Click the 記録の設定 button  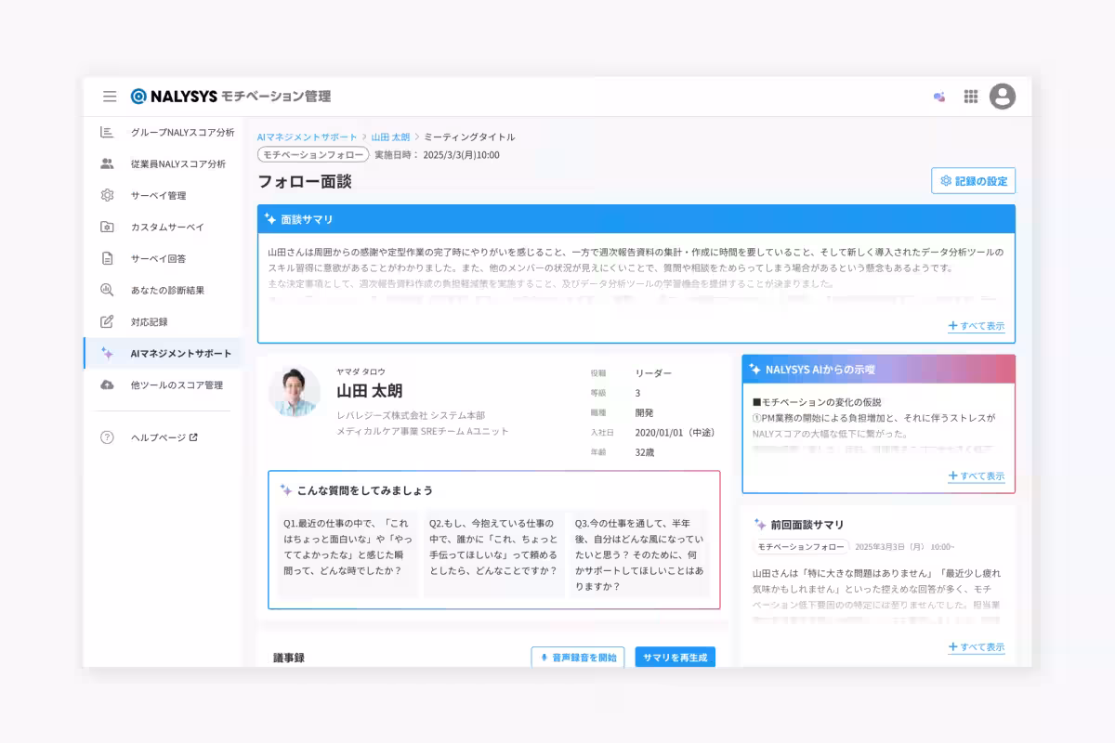click(973, 181)
